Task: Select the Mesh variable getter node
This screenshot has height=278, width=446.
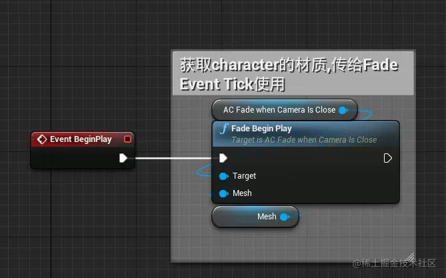Action: pyautogui.click(x=255, y=217)
